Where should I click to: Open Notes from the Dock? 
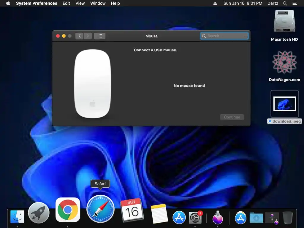pos(159,214)
